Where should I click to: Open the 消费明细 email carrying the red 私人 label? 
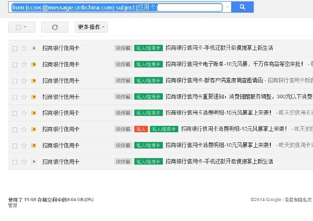pos(234,129)
